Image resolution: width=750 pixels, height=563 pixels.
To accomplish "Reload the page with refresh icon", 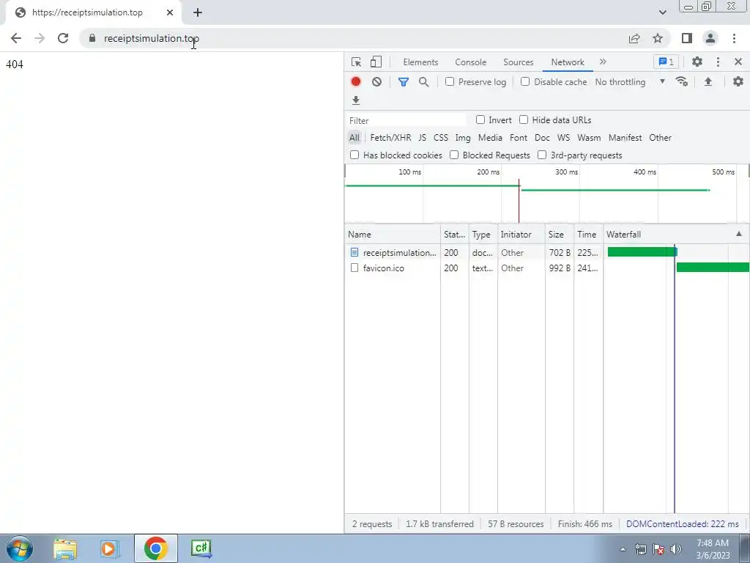I will coord(63,38).
